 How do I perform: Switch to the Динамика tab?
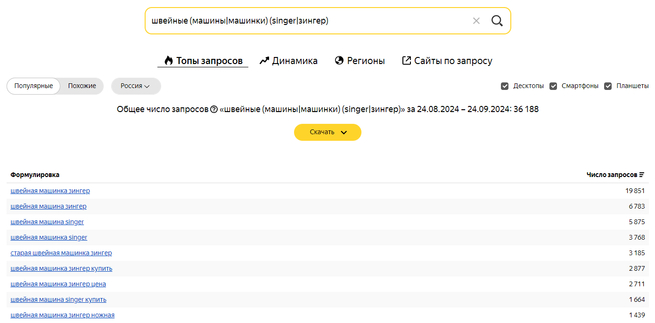coord(288,61)
